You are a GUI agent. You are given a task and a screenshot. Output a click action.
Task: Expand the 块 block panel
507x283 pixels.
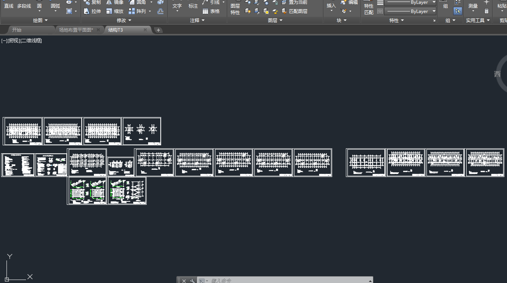point(342,20)
